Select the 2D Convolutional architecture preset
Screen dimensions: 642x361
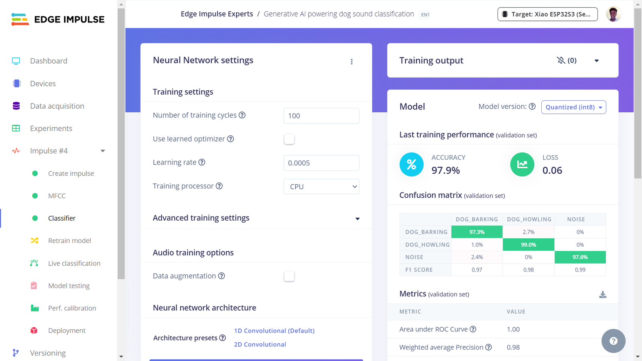(260, 345)
